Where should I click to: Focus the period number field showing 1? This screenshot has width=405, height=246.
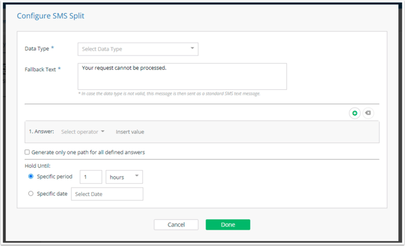(91, 177)
